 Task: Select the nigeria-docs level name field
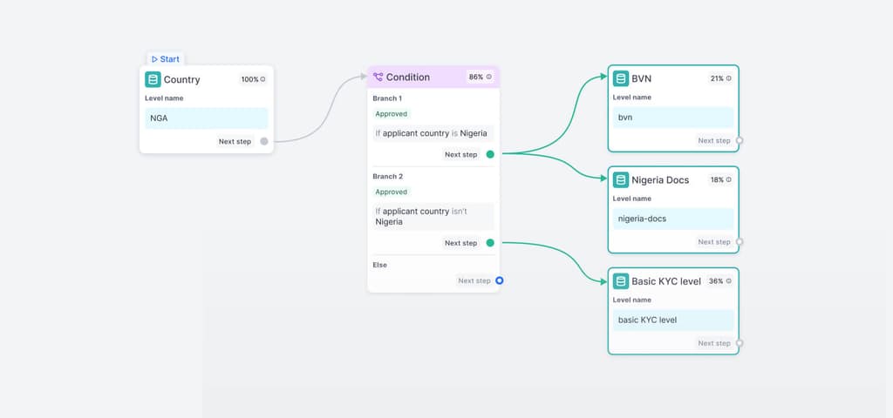(x=672, y=219)
